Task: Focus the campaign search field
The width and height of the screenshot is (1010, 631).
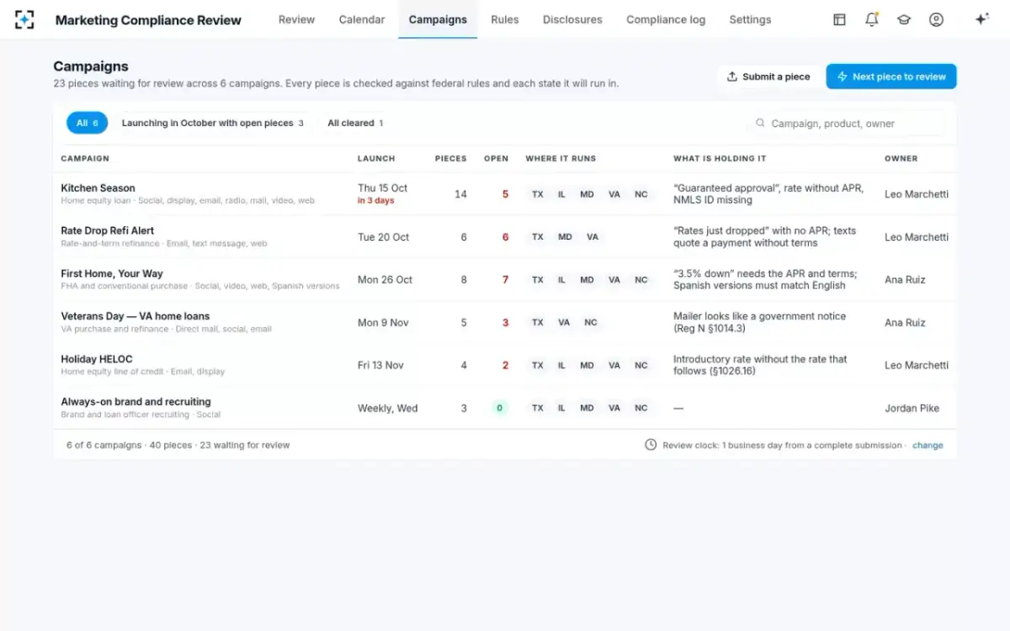Action: coord(846,123)
